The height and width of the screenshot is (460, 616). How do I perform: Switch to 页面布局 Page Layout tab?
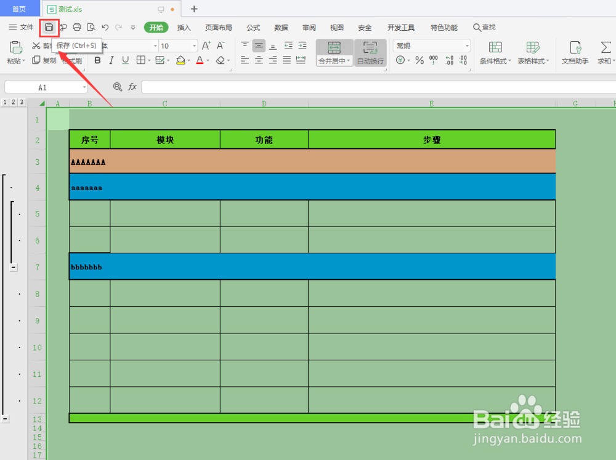tap(219, 28)
